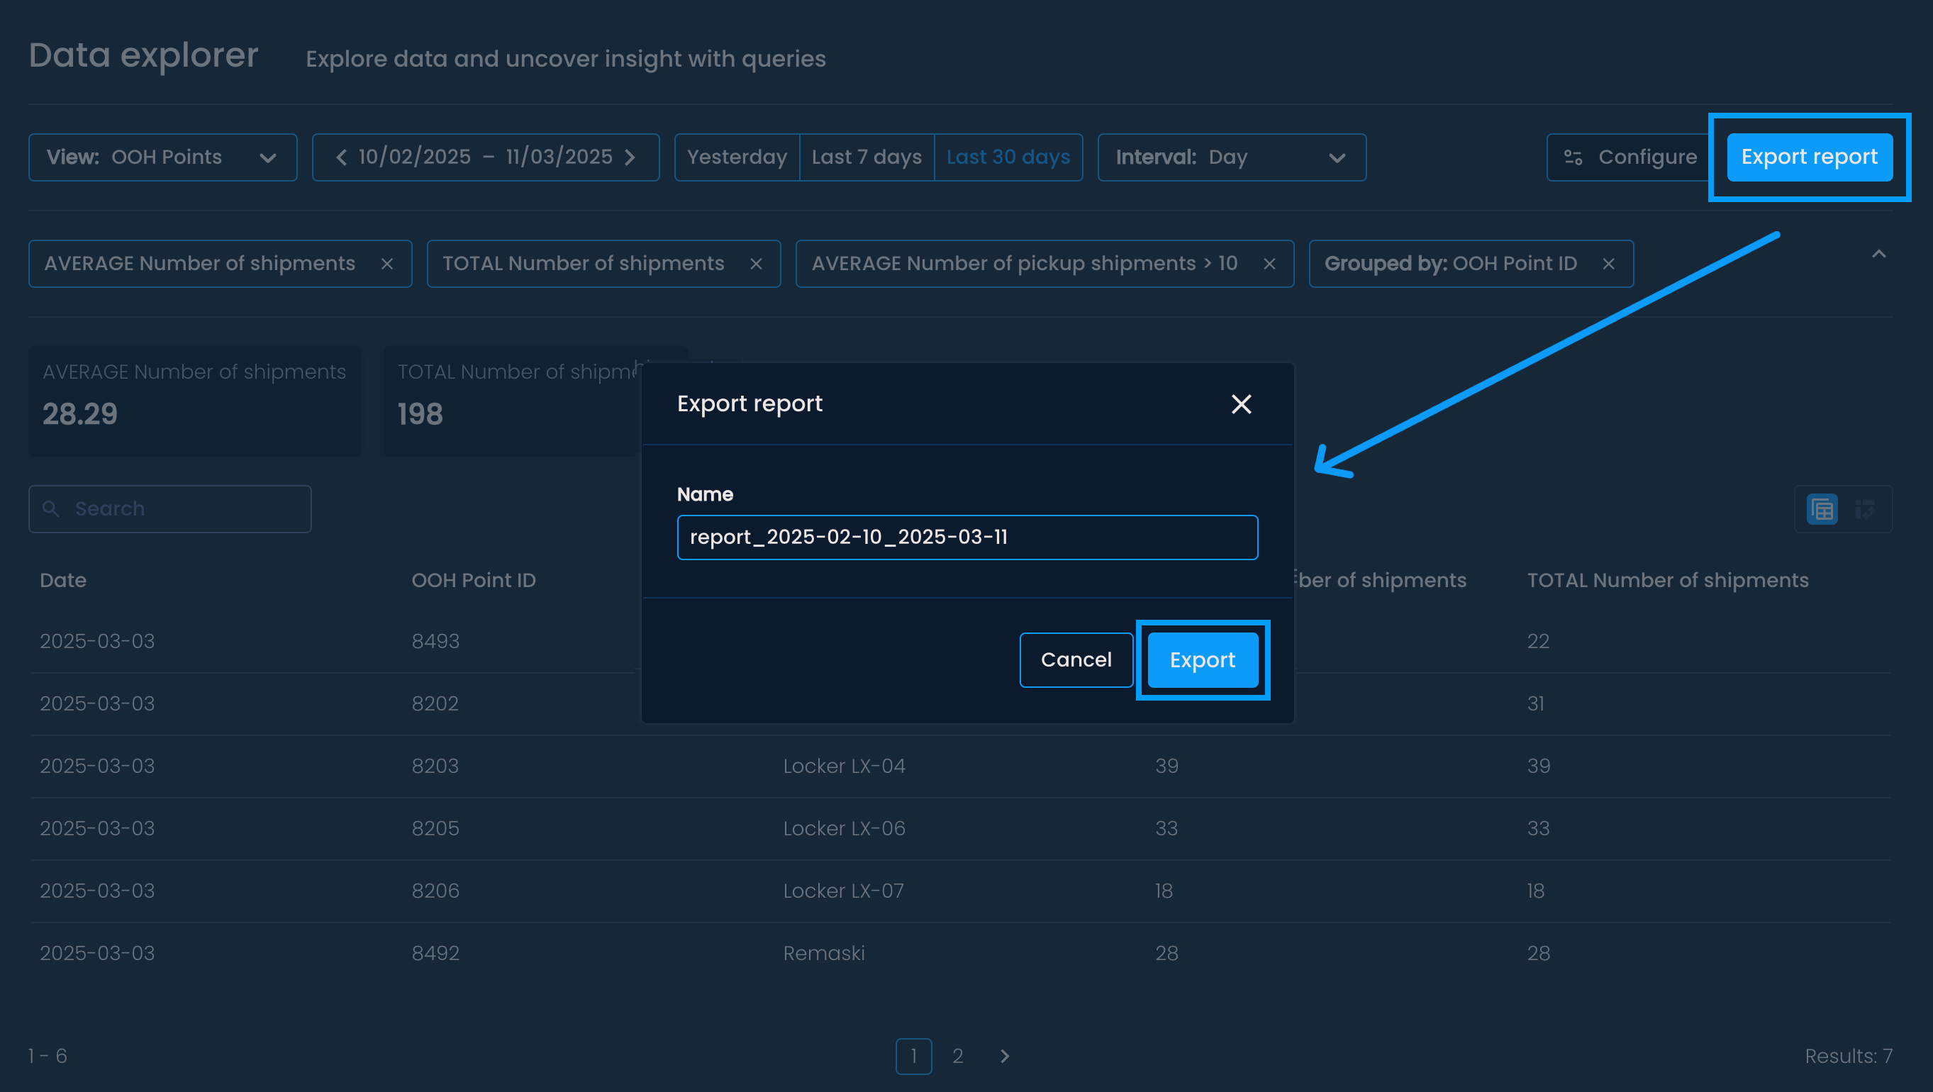The height and width of the screenshot is (1092, 1933).
Task: Go to previous date range arrow
Action: [x=341, y=157]
